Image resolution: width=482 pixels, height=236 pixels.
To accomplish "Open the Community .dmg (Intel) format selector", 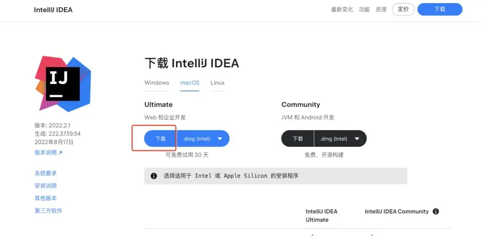I will (340, 138).
